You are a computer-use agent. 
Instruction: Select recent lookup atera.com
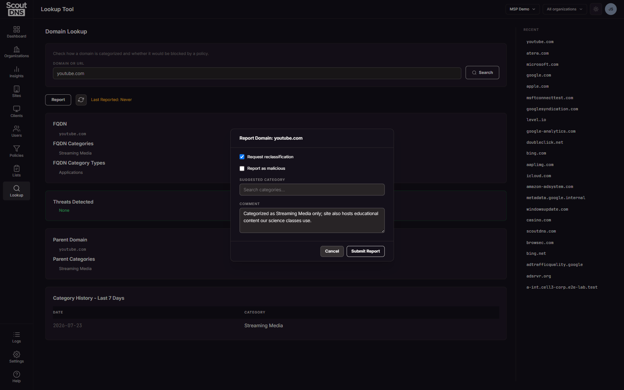(537, 53)
